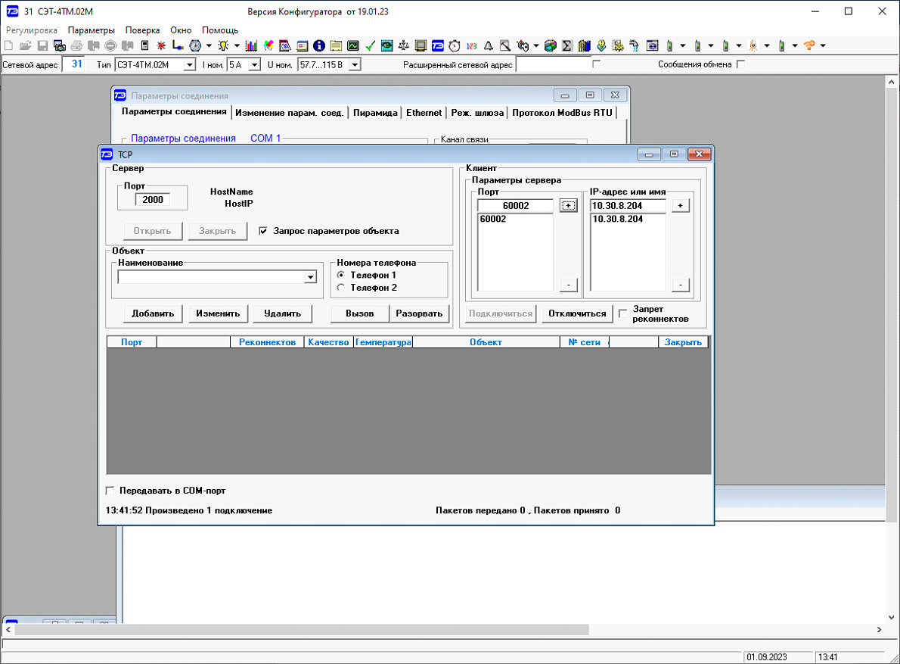
Task: Click the server Порт field showing 2000
Action: click(152, 200)
